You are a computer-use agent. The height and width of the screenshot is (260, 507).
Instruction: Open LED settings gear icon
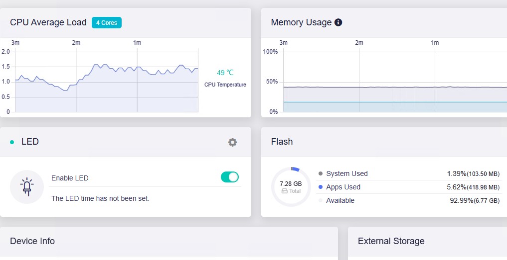click(232, 142)
